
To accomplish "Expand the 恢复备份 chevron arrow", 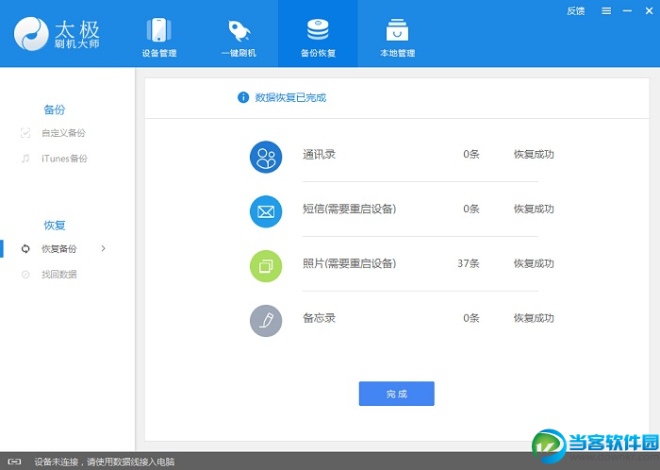I will (x=103, y=249).
